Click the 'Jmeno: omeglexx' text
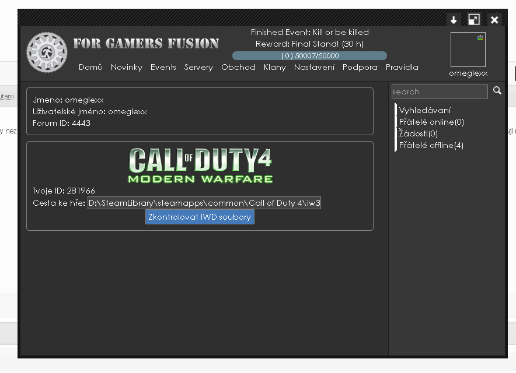The width and height of the screenshot is (516, 373). click(68, 100)
